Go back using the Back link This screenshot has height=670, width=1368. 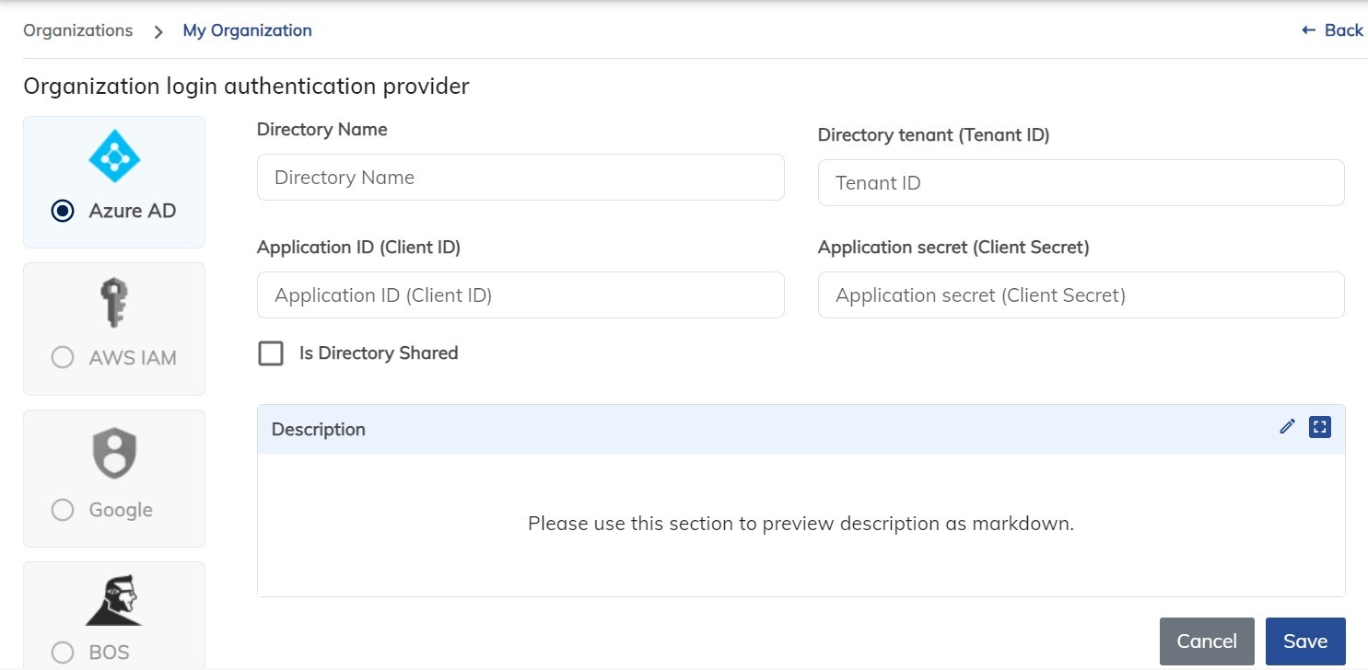(x=1332, y=30)
